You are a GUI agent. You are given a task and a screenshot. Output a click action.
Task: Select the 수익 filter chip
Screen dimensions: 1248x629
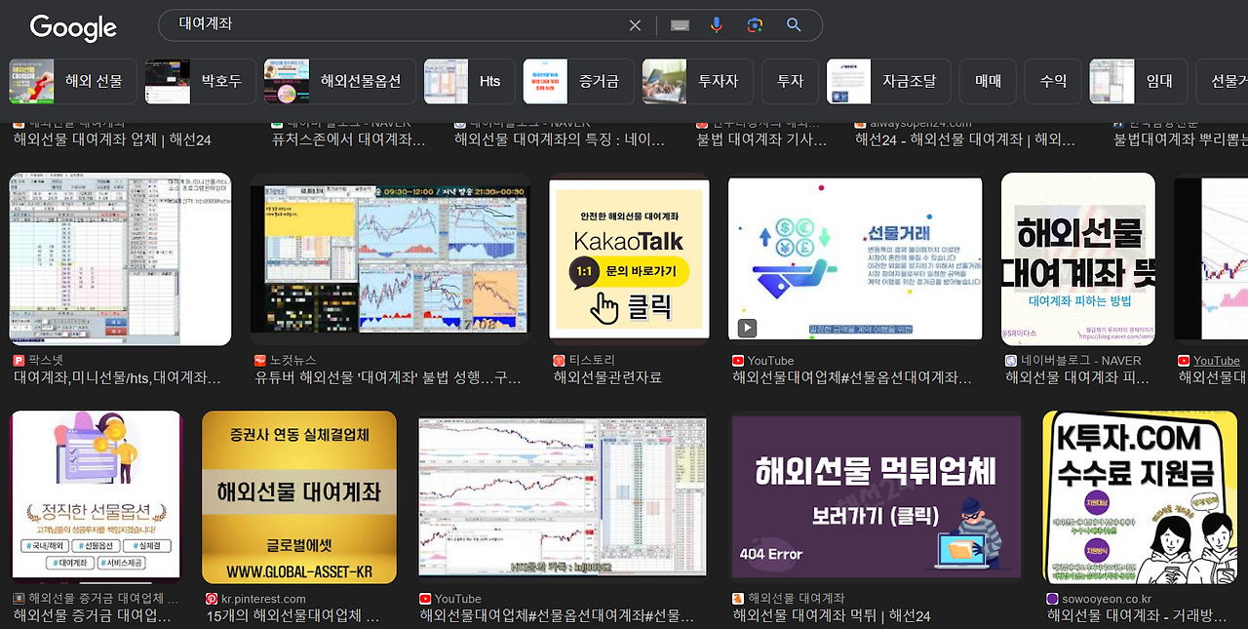[1053, 81]
